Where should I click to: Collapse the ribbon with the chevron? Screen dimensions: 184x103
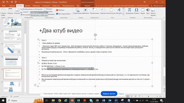(x=164, y=17)
